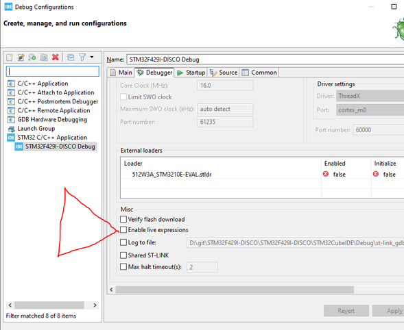404x330 pixels.
Task: Delete selected configuration with red X
Action: [x=55, y=57]
